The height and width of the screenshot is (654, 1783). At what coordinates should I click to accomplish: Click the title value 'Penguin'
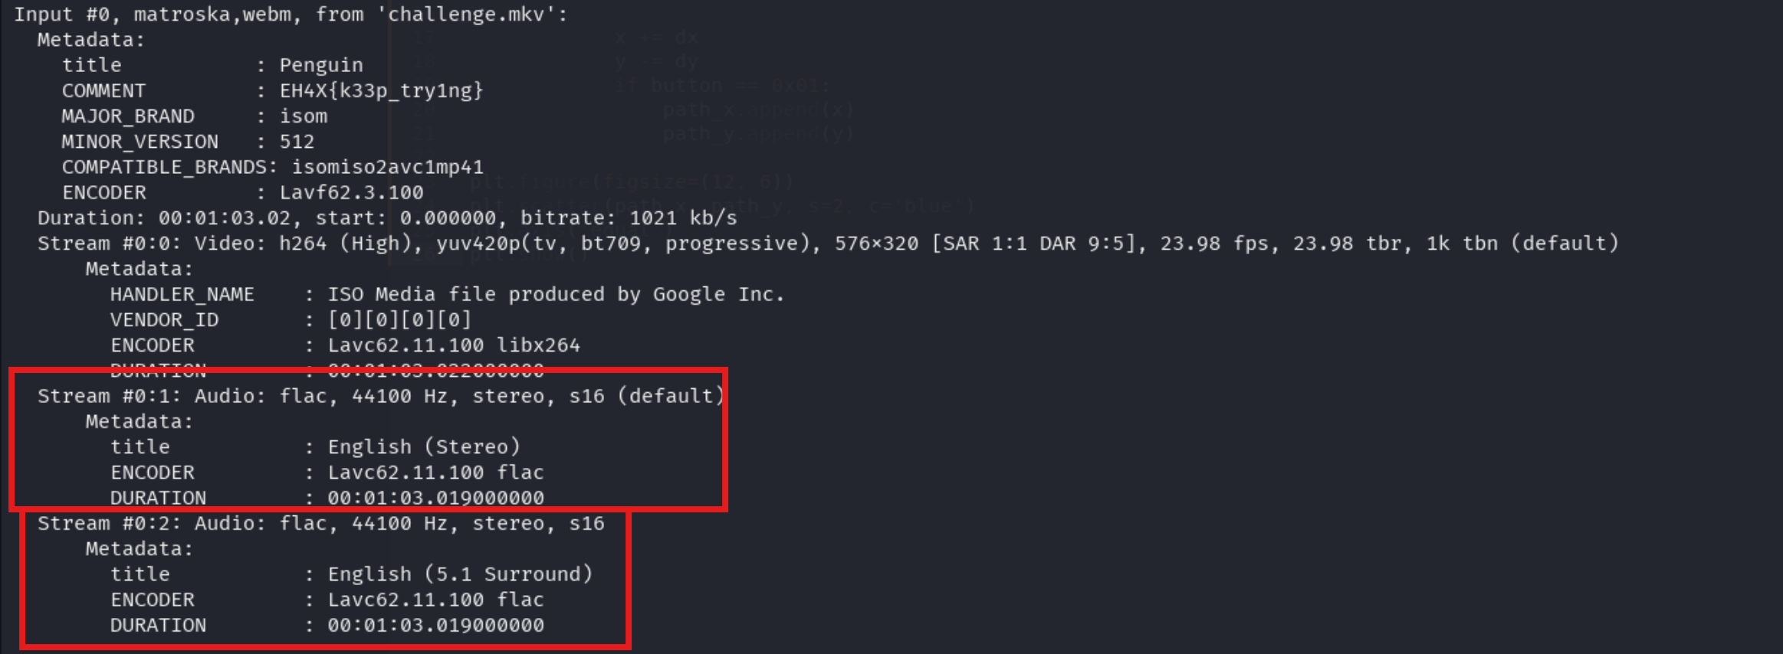coord(320,65)
